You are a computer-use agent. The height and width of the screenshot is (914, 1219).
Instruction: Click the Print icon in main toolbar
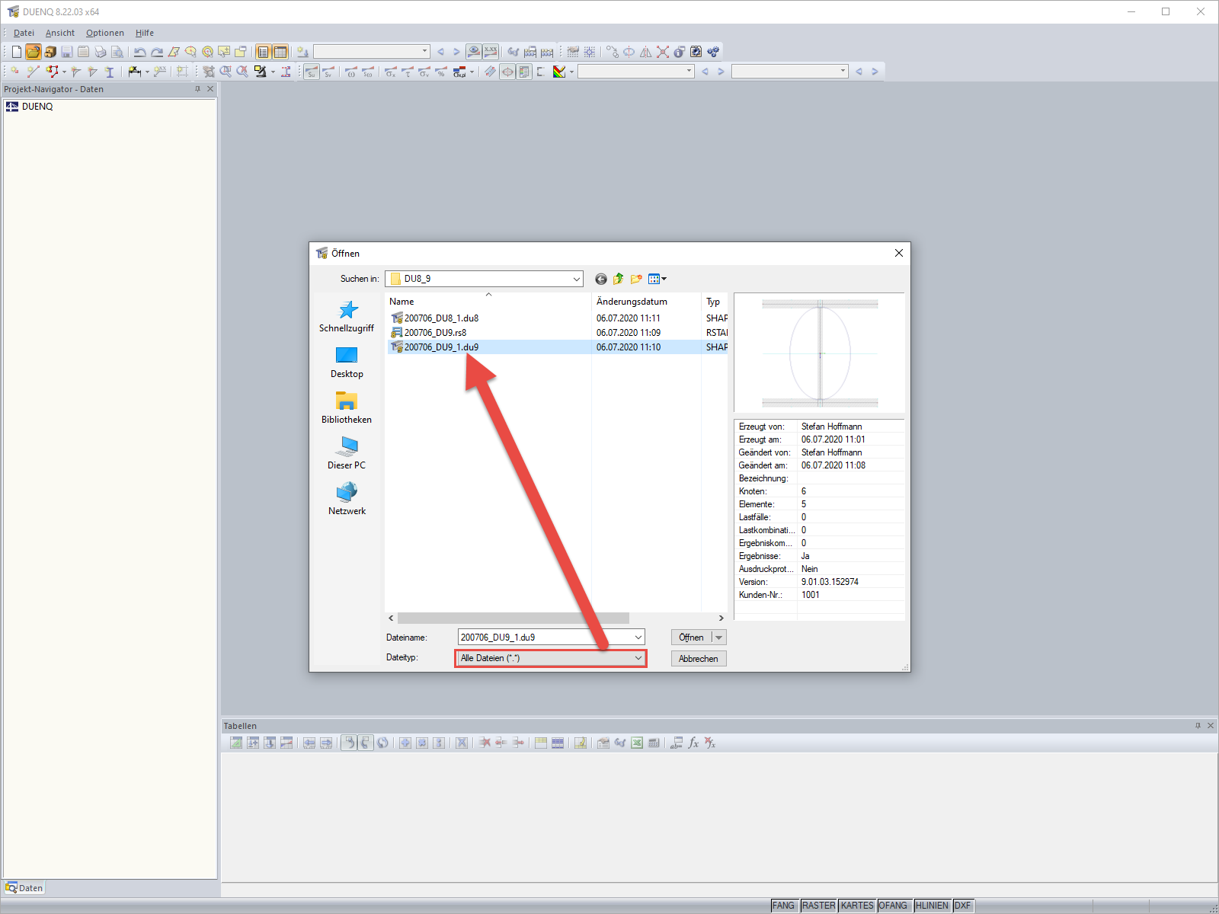[100, 52]
